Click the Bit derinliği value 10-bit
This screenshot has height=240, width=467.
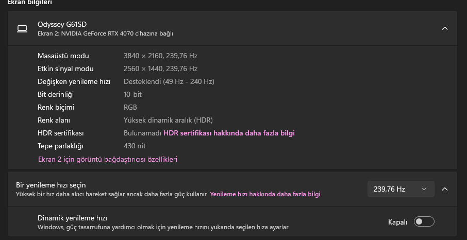[132, 94]
